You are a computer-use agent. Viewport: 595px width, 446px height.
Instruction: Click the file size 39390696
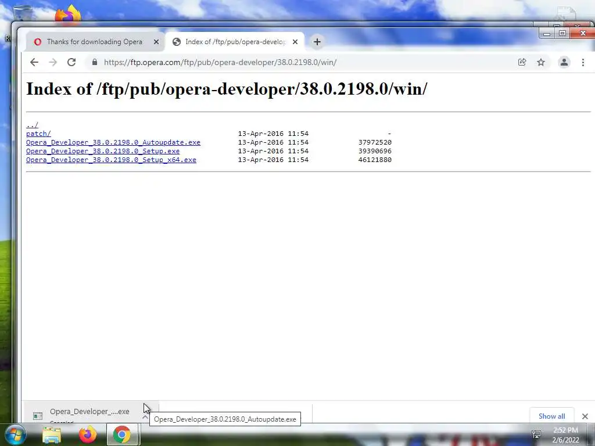(375, 151)
